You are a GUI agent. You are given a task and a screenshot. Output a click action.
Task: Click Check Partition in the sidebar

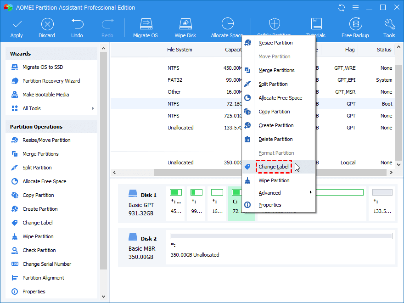click(39, 250)
